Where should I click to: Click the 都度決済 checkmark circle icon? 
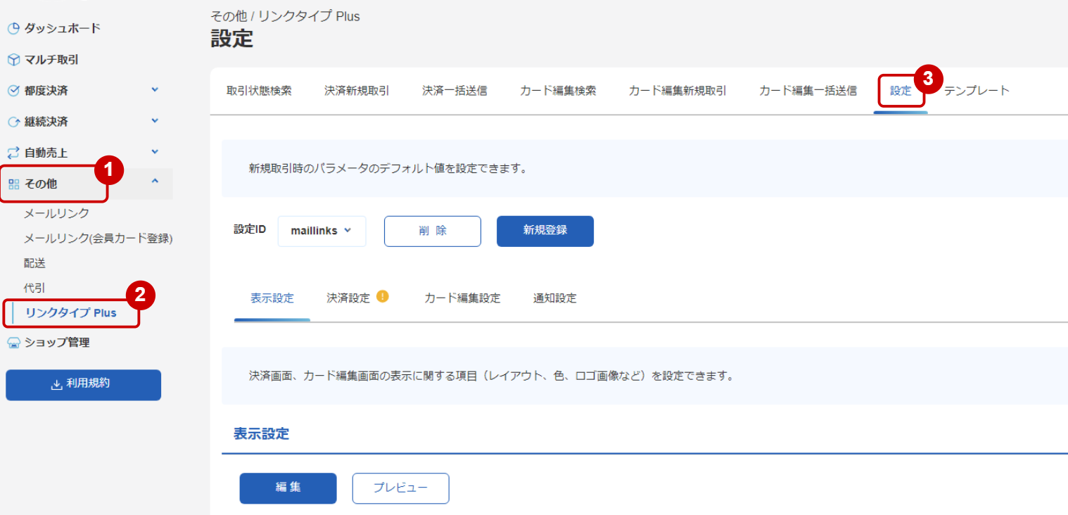[x=13, y=91]
